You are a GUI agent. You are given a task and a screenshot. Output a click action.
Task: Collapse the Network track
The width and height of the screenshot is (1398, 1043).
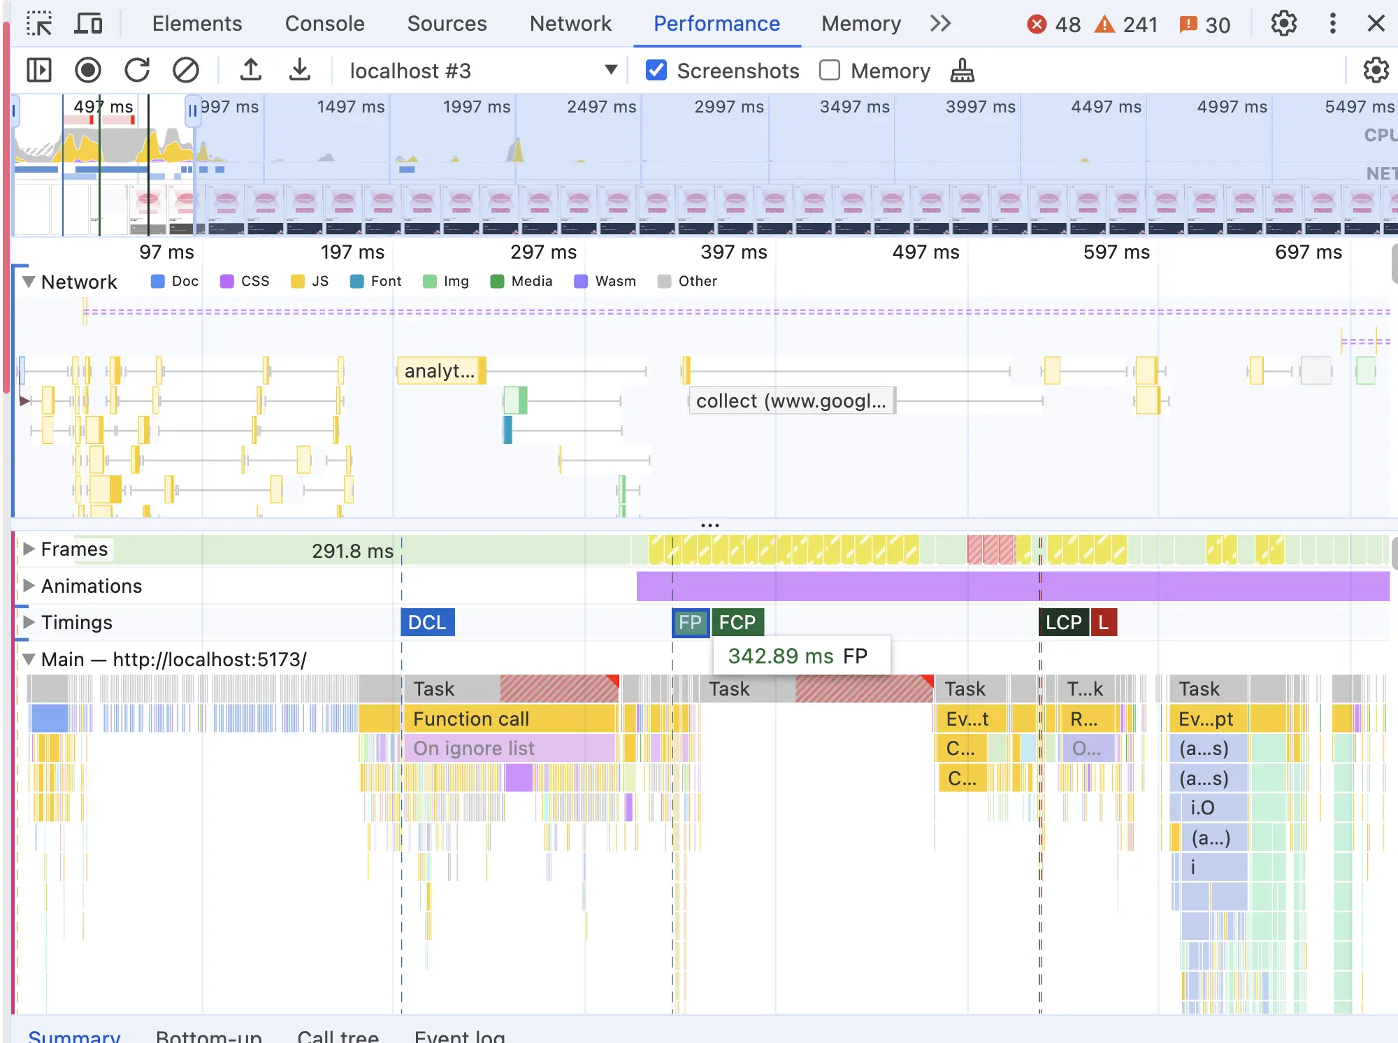[29, 282]
